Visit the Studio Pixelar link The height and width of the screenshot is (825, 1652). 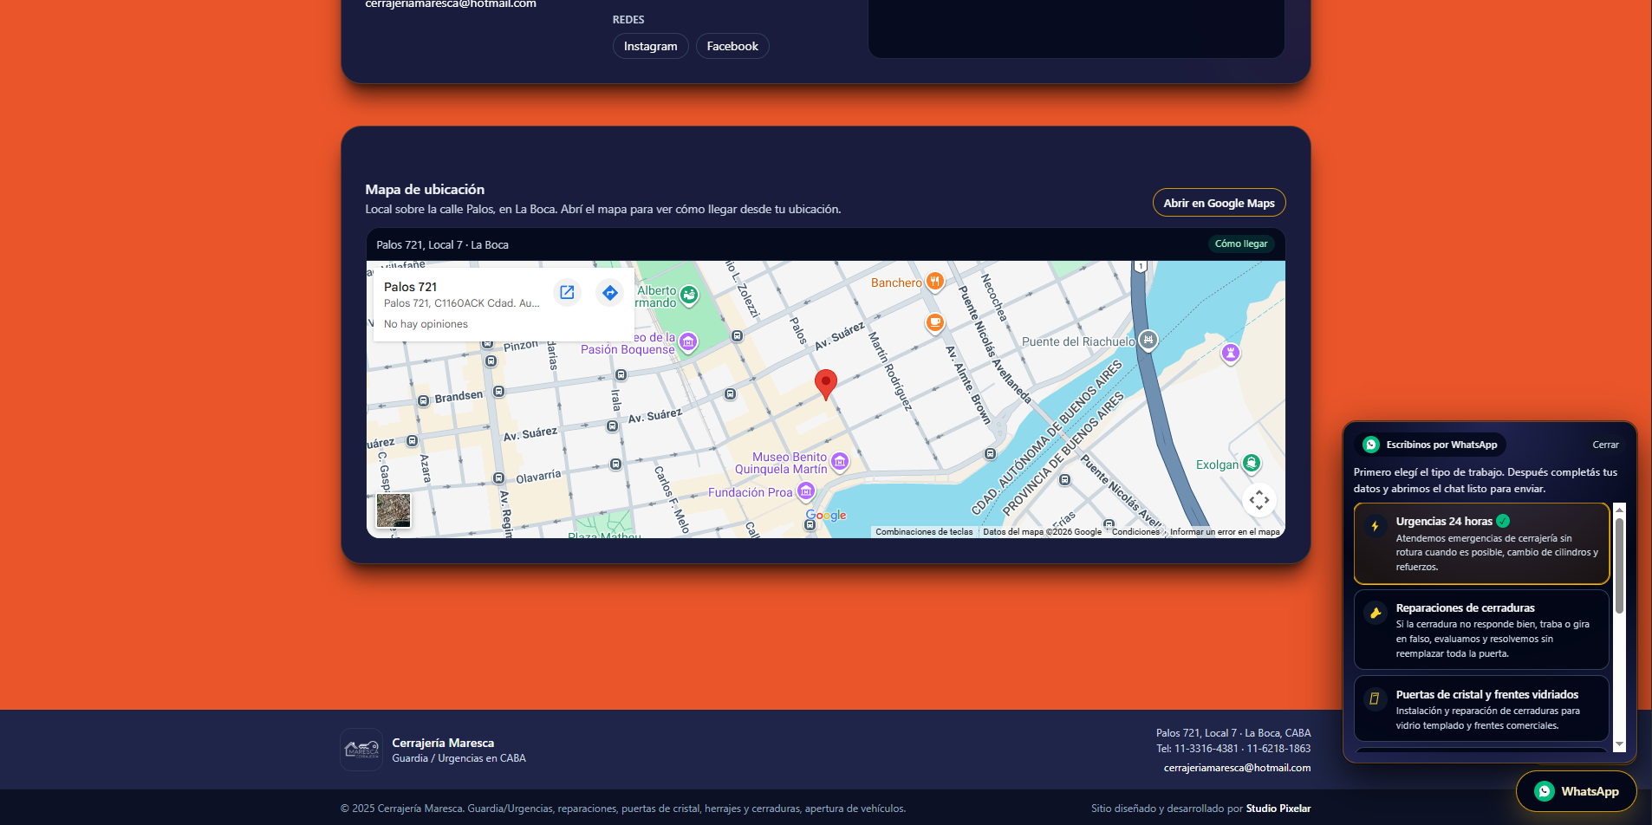click(x=1278, y=809)
